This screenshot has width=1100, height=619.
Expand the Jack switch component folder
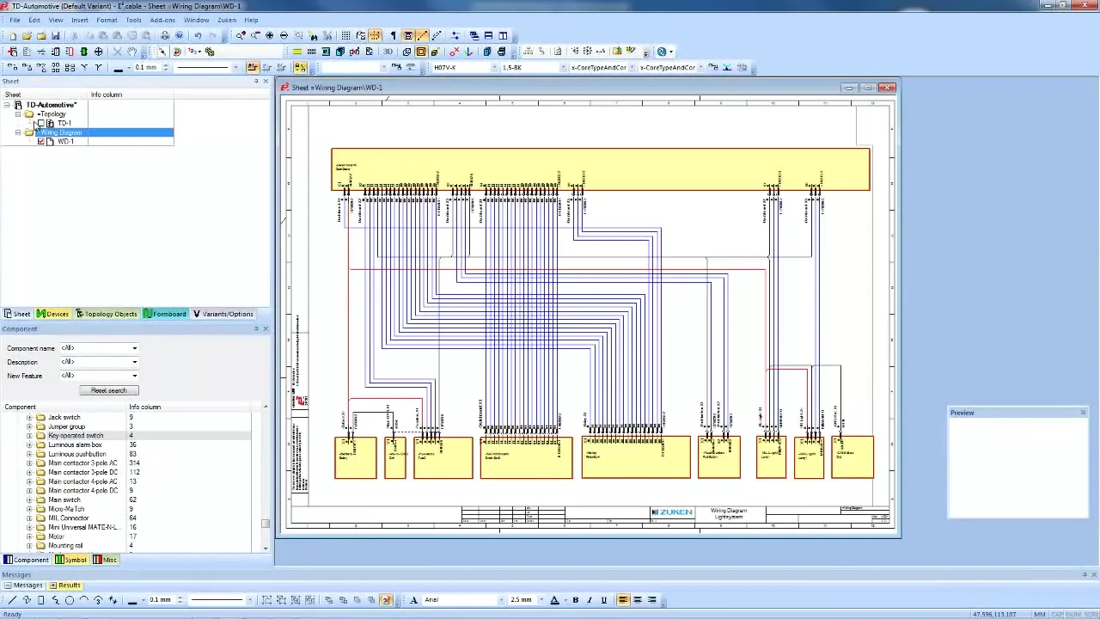point(29,418)
